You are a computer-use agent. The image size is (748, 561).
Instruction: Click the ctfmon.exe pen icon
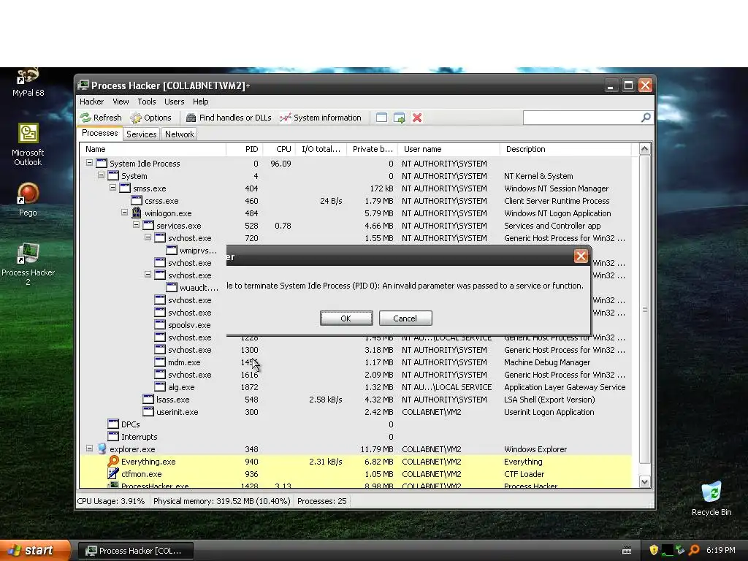click(113, 473)
